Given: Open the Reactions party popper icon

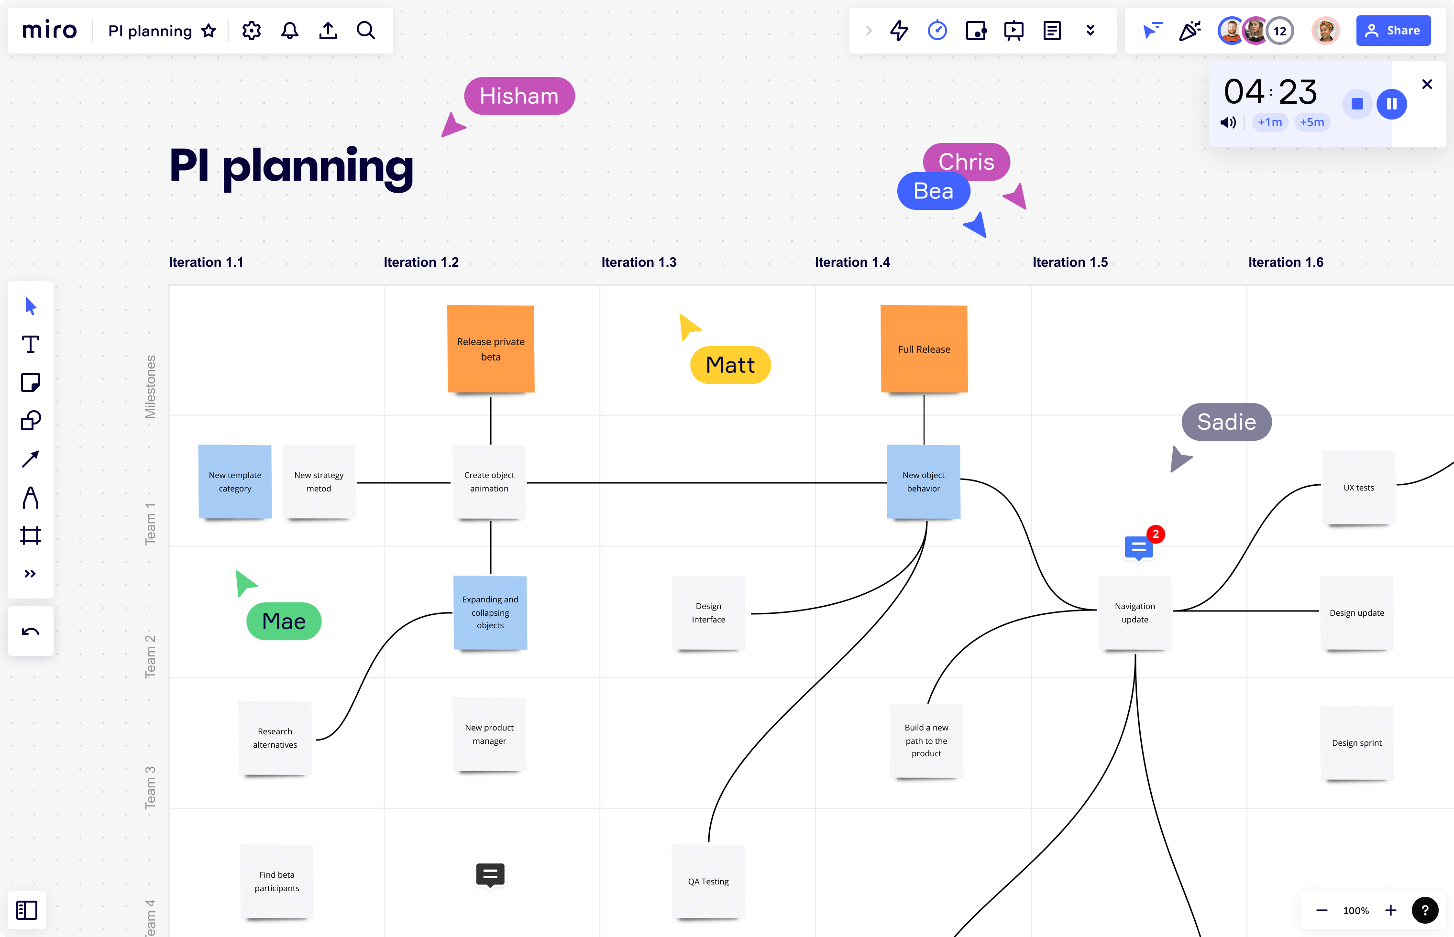Looking at the screenshot, I should [x=1190, y=31].
